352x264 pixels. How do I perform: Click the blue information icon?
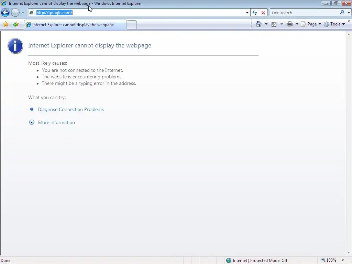pos(15,46)
